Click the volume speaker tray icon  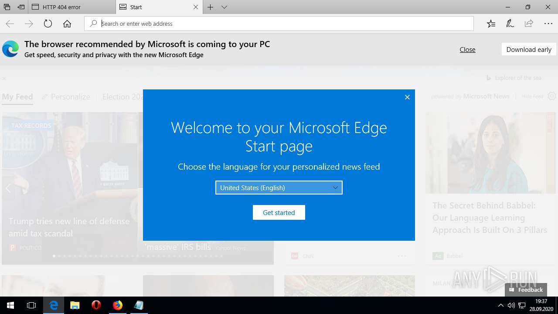[x=511, y=305]
